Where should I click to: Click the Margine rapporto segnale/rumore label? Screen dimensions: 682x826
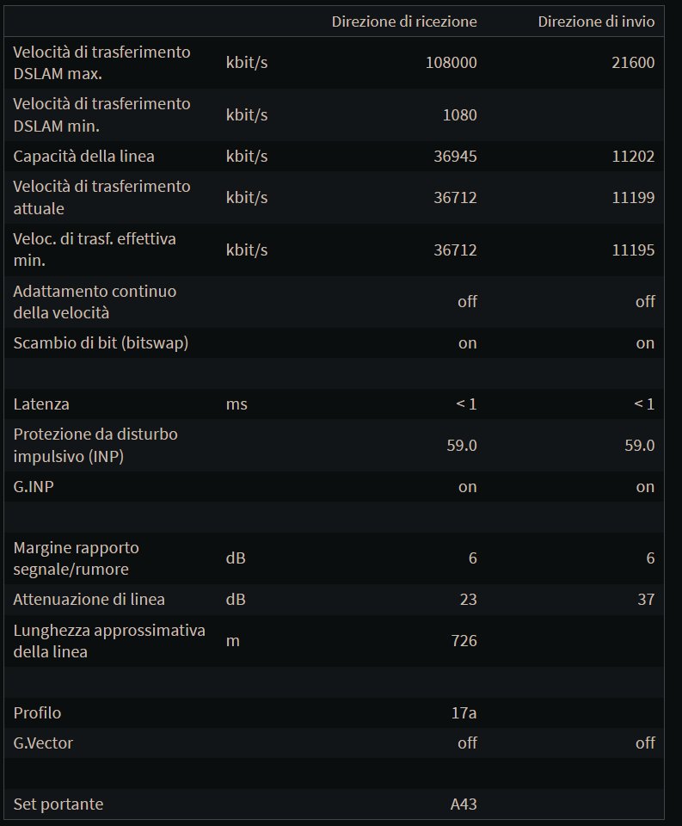(77, 558)
